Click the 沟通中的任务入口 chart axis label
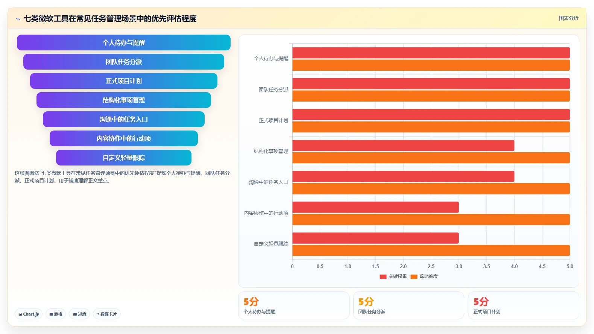Image resolution: width=594 pixels, height=334 pixels. pos(268,182)
